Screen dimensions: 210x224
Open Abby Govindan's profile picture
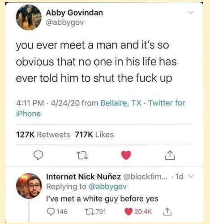coord(29,17)
